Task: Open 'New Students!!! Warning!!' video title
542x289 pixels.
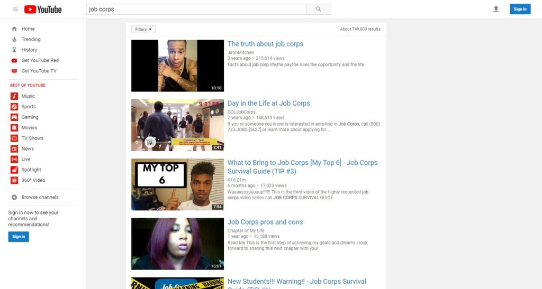Action: coord(296,283)
